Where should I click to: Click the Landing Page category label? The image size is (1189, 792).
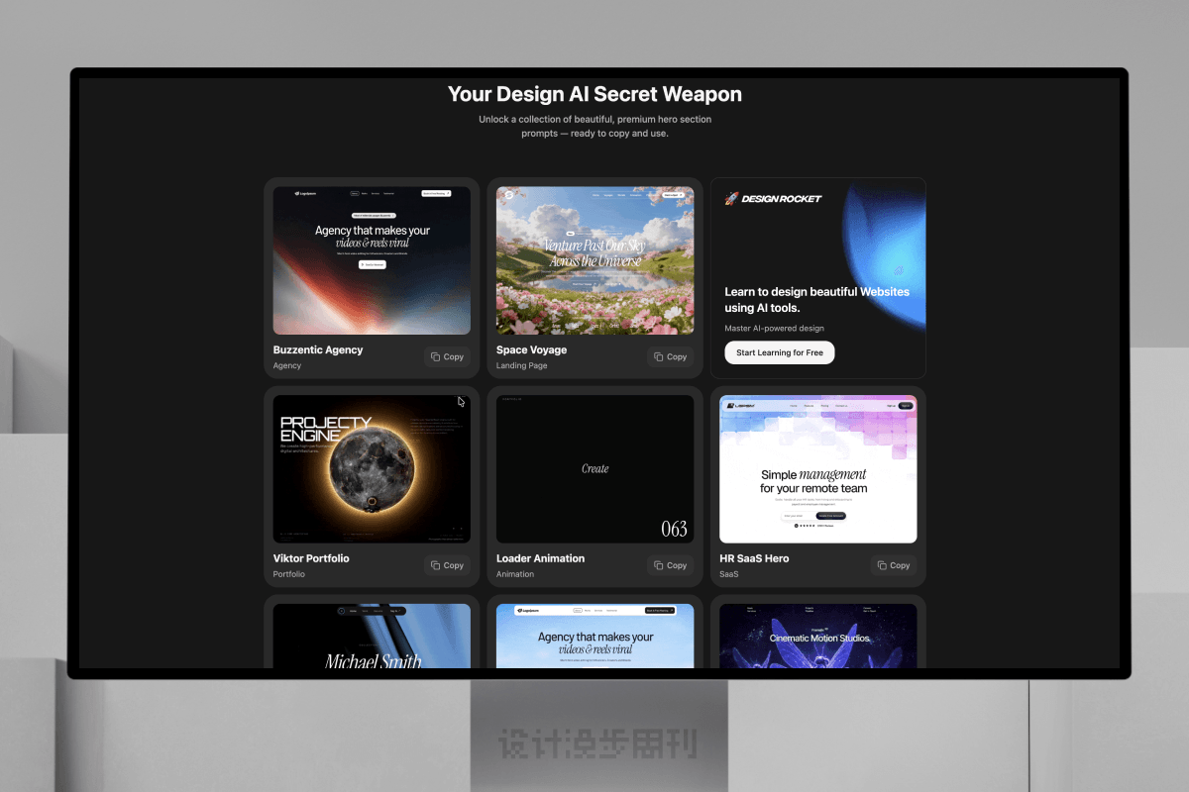(521, 366)
